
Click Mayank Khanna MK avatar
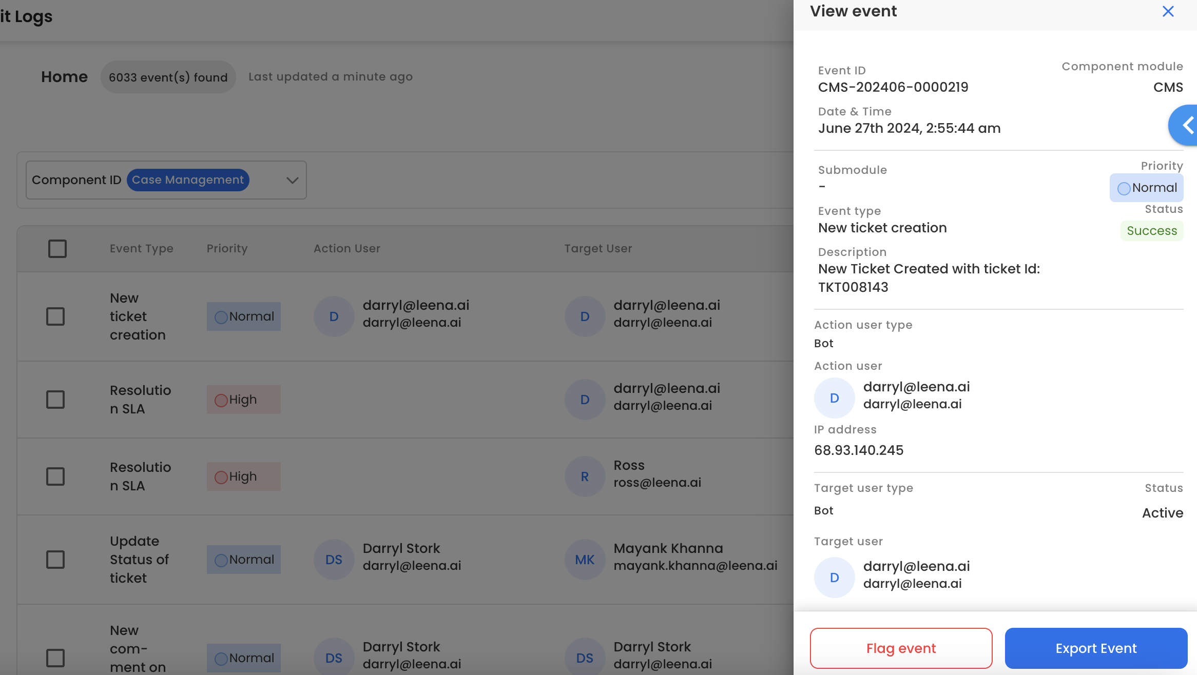[585, 560]
